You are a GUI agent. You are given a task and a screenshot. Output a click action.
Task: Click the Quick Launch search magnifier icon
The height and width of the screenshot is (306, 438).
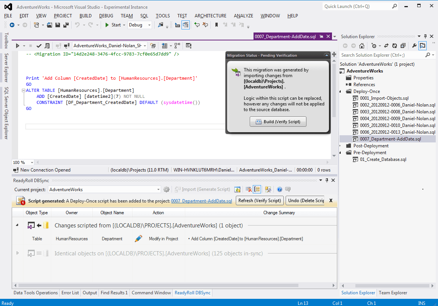coord(394,6)
